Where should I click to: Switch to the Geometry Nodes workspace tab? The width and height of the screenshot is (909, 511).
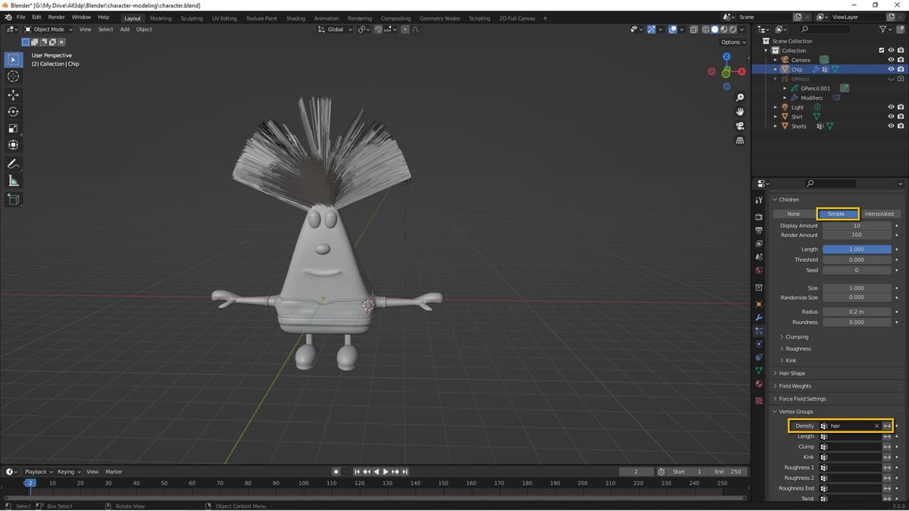point(439,18)
